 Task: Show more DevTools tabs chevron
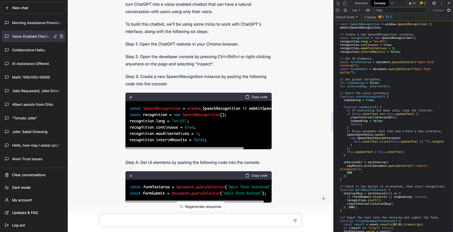pos(392,3)
